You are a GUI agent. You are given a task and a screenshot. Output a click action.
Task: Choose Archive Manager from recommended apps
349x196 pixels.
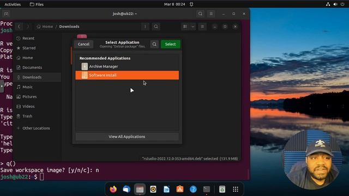tap(127, 66)
